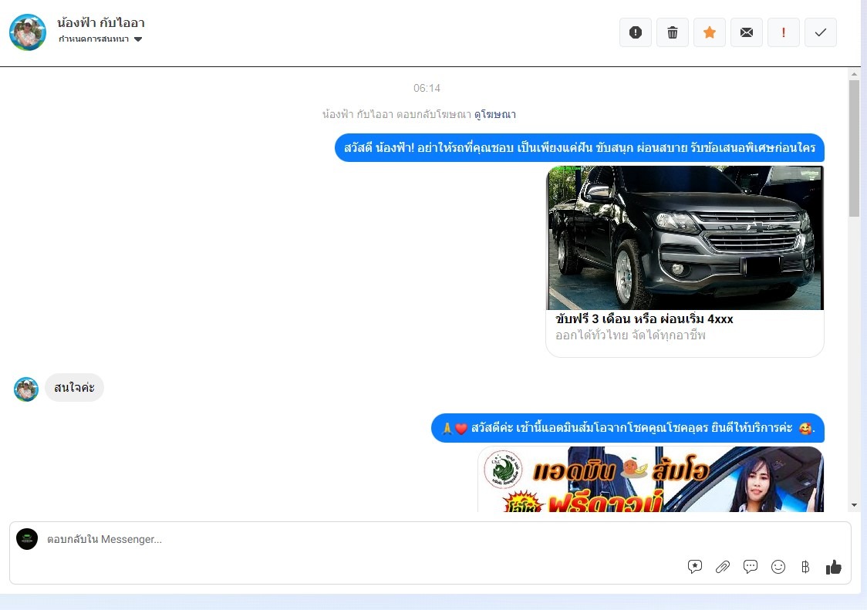Open the chat bubble icon in composer
The width and height of the screenshot is (867, 610).
click(751, 566)
